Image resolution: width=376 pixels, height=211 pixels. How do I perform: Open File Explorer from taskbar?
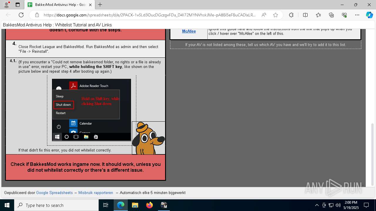coord(135,205)
